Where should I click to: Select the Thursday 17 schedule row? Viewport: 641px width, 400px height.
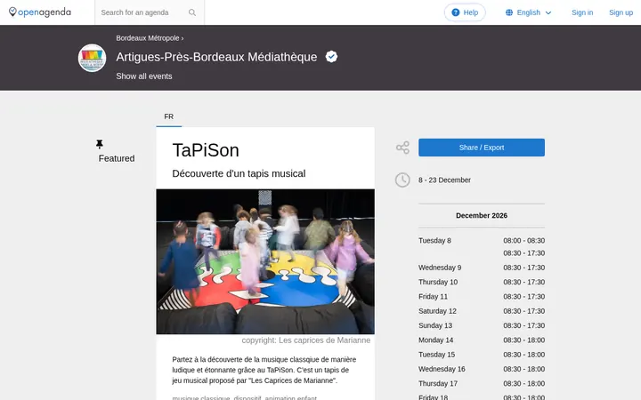click(x=482, y=384)
